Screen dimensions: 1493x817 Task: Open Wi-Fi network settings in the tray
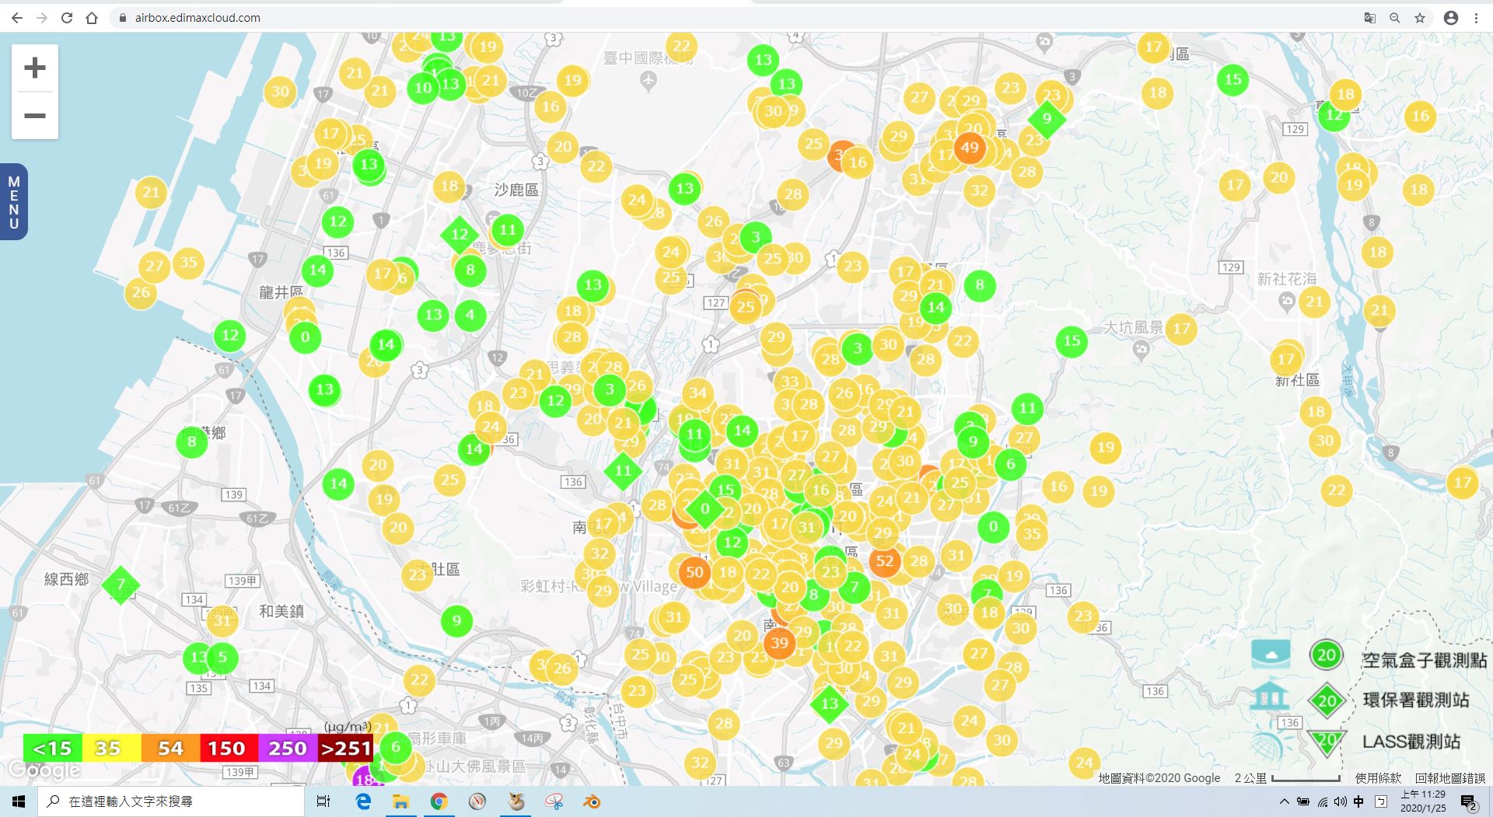coord(1322,801)
